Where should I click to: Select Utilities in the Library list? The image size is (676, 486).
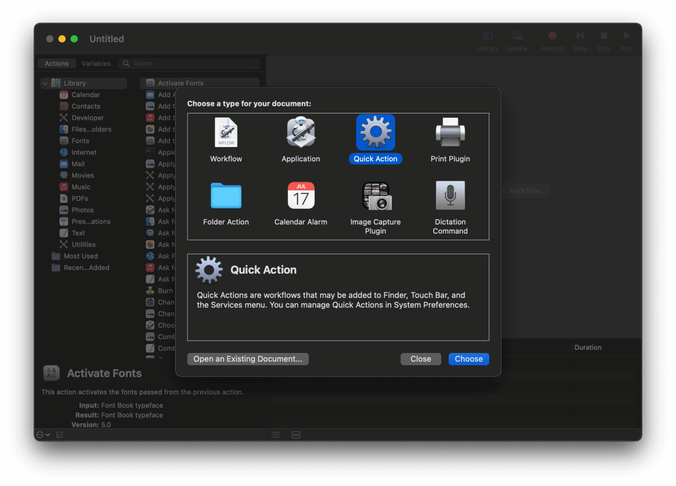coord(83,245)
